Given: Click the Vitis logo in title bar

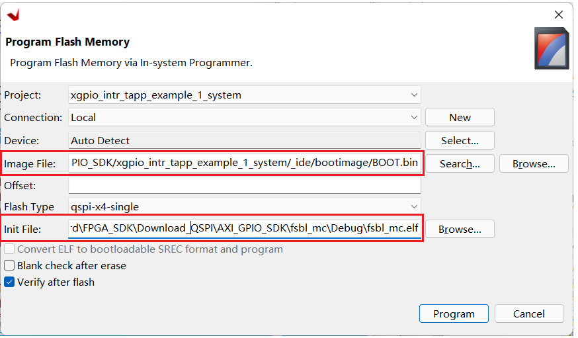Looking at the screenshot, I should [13, 15].
